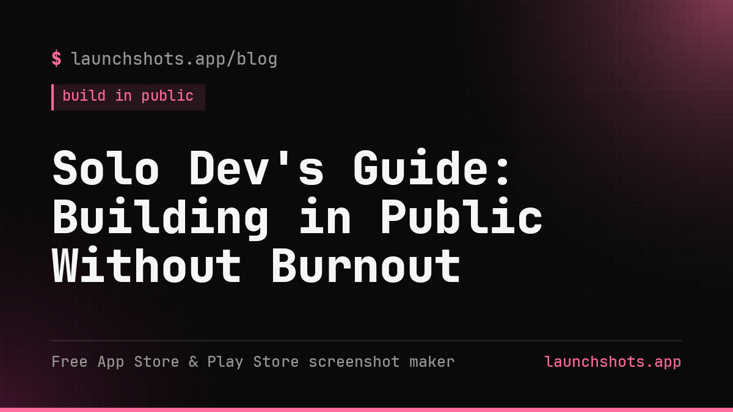This screenshot has height=412, width=733.
Task: Click the headline line "Without Burnout"
Action: pyautogui.click(x=257, y=266)
